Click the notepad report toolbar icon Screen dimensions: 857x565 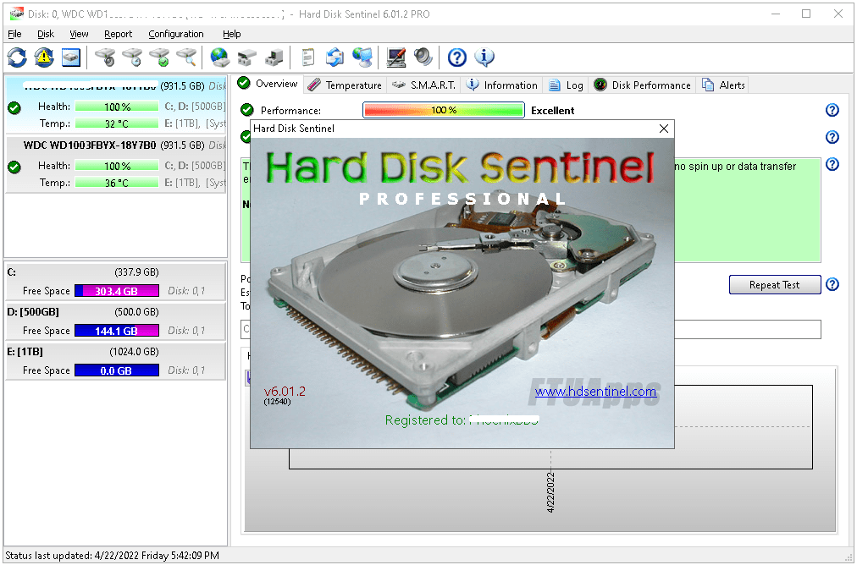coord(308,57)
